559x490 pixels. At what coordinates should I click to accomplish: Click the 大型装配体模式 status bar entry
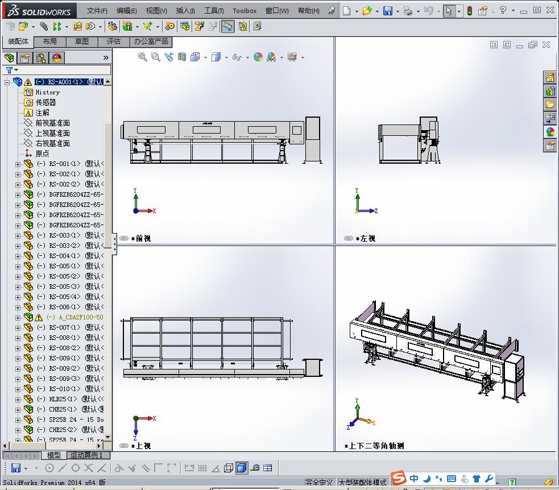click(x=363, y=482)
